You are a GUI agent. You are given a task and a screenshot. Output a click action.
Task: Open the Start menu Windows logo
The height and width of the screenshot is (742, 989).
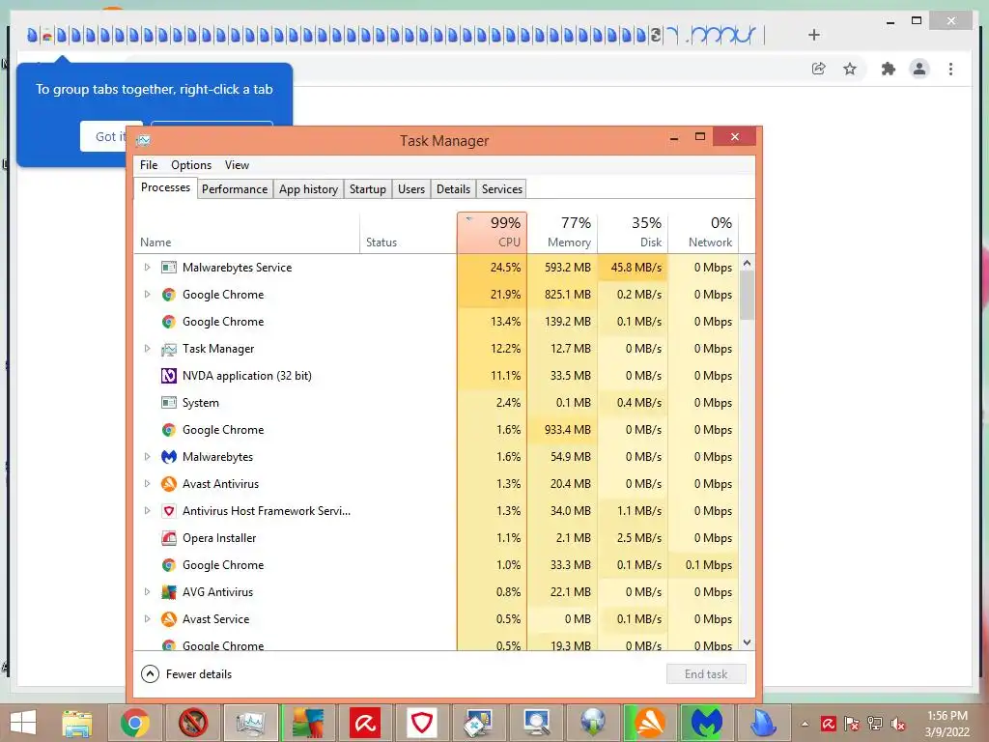23,723
